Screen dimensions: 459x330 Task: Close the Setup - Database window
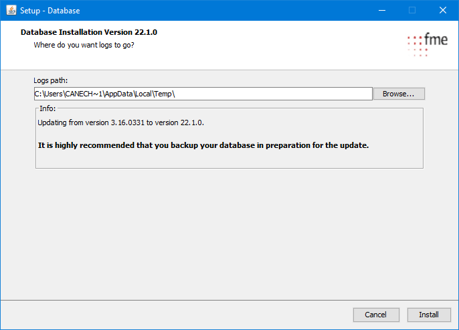click(443, 10)
